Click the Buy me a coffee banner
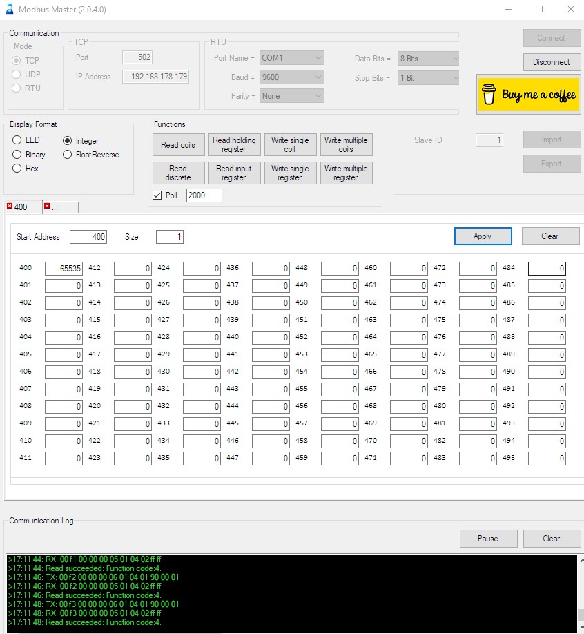Viewport: 584px width, 634px height. (x=528, y=95)
